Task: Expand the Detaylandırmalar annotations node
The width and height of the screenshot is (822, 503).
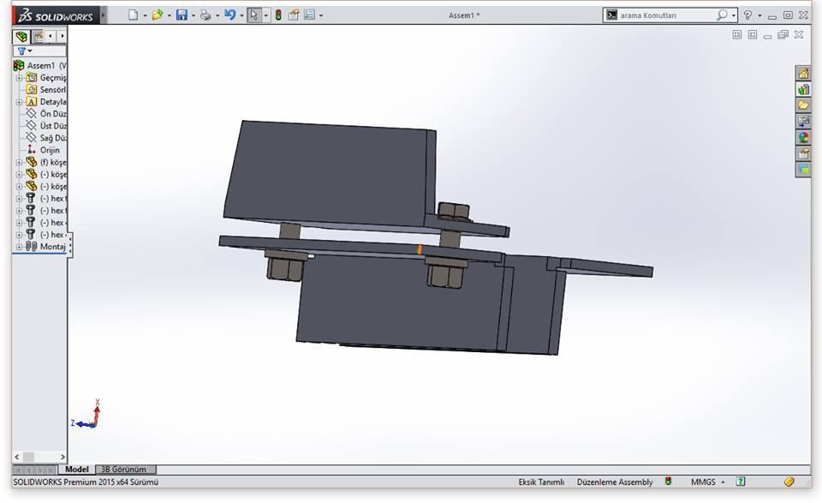Action: 19,102
